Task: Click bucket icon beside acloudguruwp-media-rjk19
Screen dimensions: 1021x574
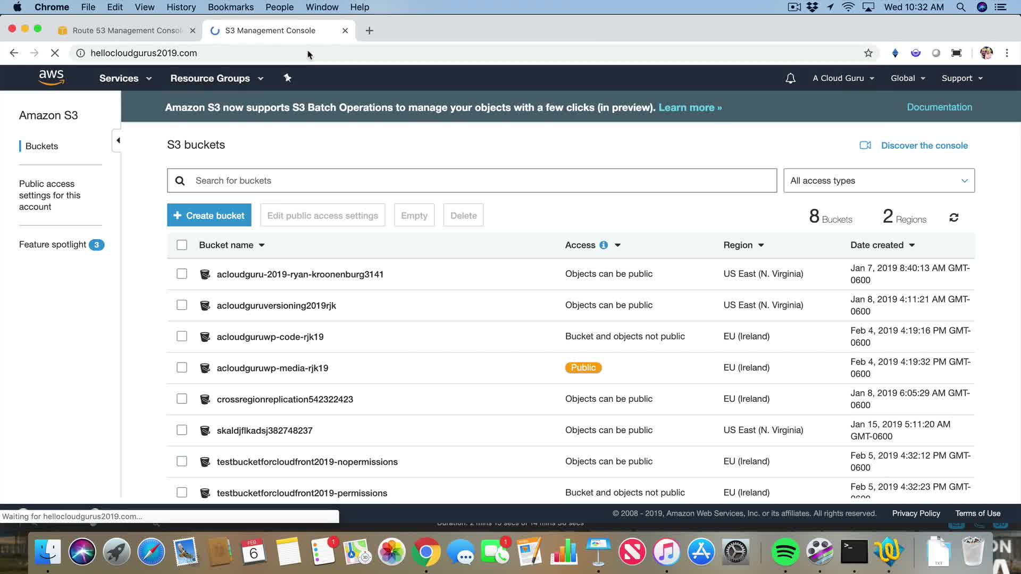Action: [205, 368]
